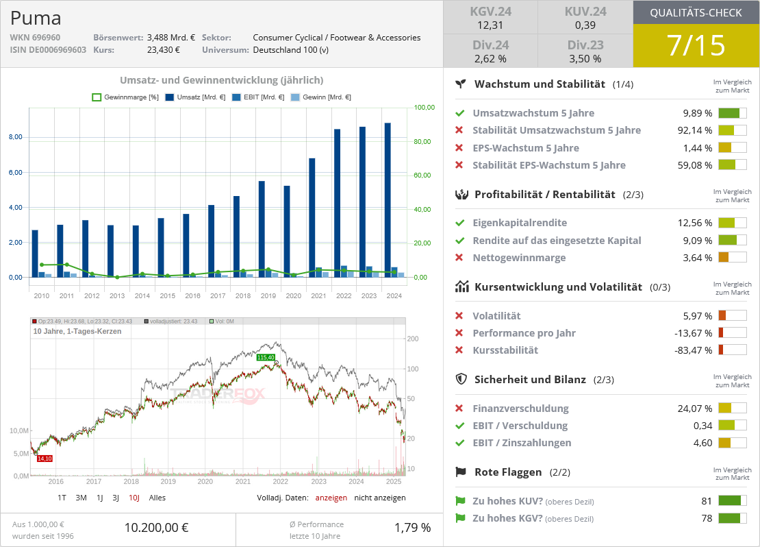Click the hands icon beside Profitabilität / Rentabilität
The width and height of the screenshot is (760, 547).
(x=461, y=195)
